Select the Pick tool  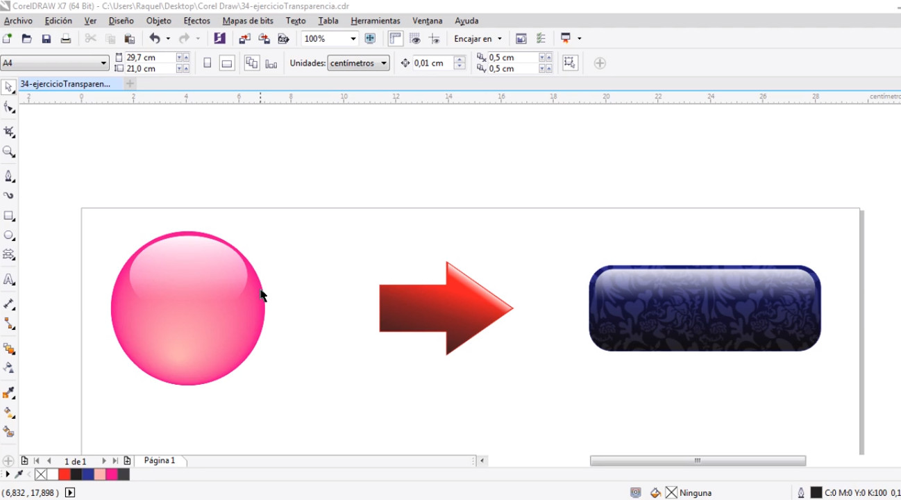click(9, 86)
